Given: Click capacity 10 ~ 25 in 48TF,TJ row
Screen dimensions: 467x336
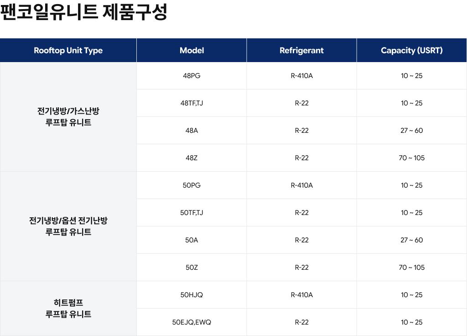Looking at the screenshot, I should coord(412,103).
